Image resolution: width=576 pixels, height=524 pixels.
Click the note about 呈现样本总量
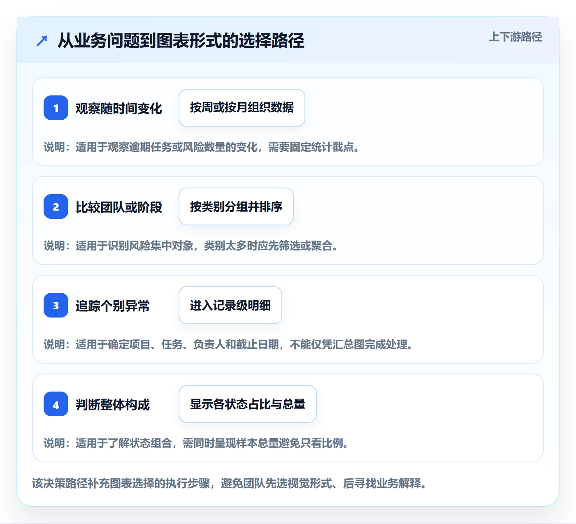(x=196, y=443)
